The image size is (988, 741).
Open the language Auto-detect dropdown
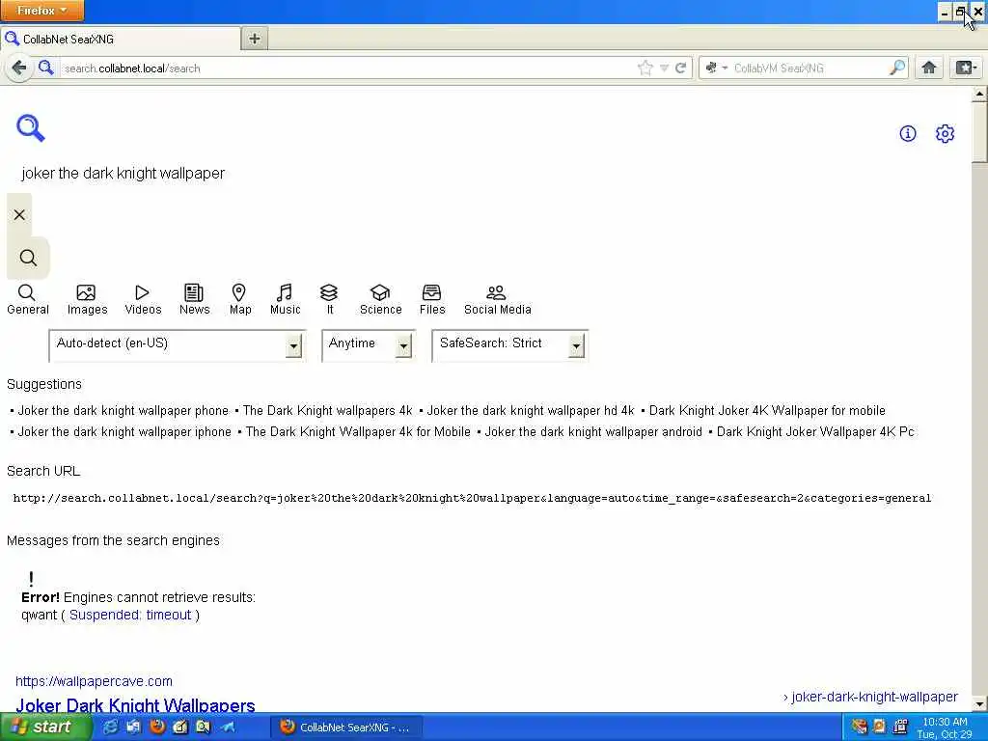[178, 345]
